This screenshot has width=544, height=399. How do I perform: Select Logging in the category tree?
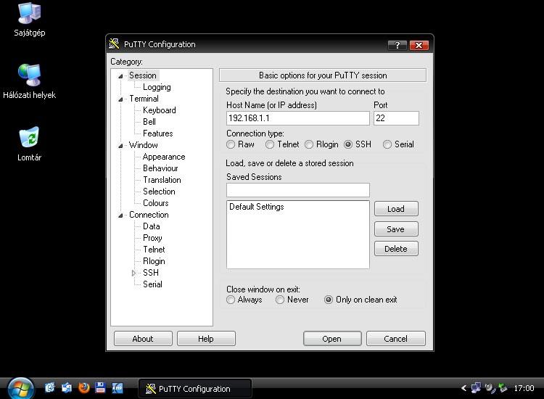coord(157,87)
